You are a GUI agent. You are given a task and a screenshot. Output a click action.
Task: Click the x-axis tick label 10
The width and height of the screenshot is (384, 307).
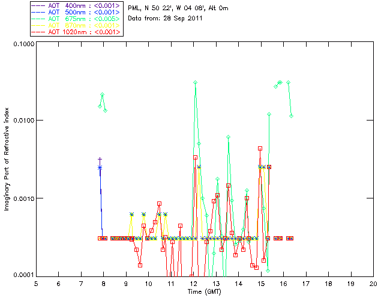[x=148, y=284]
